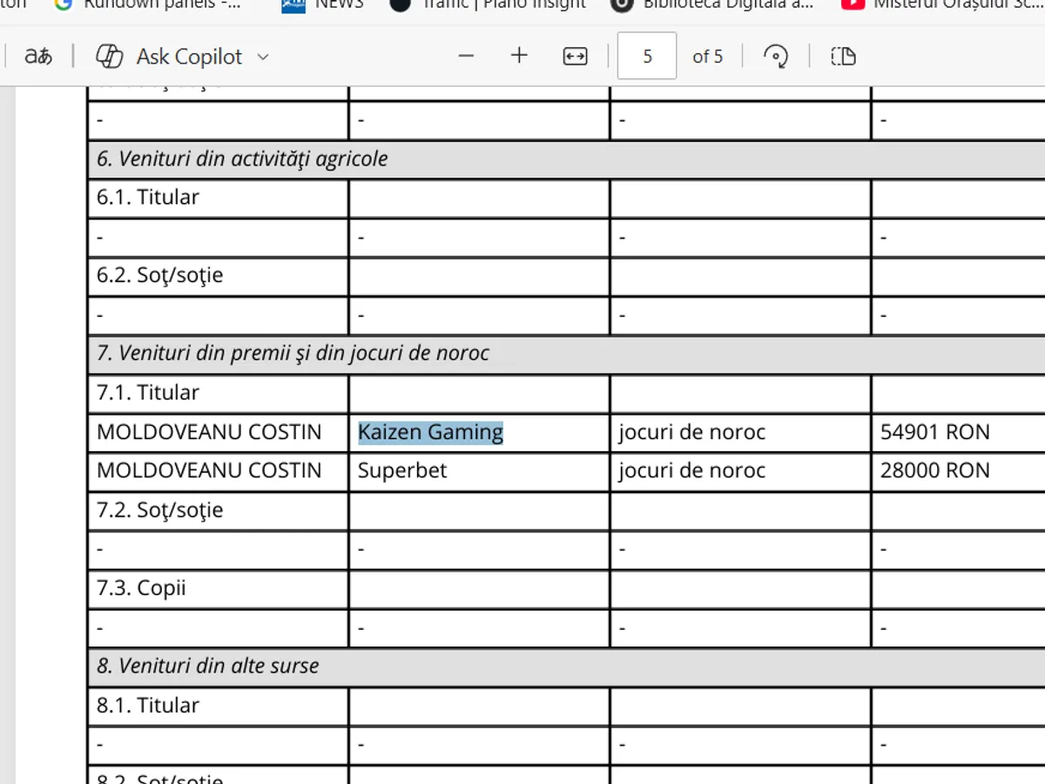Viewport: 1045px width, 784px height.
Task: Open the Page view icon
Action: coord(843,57)
